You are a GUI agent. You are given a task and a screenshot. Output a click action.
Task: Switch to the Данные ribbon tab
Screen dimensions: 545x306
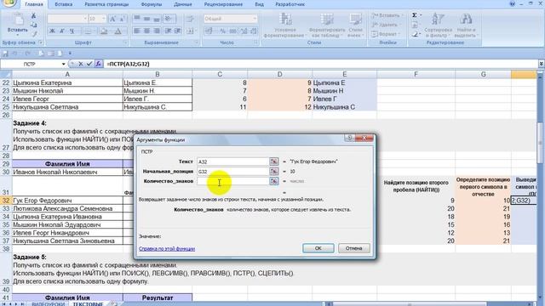(183, 4)
